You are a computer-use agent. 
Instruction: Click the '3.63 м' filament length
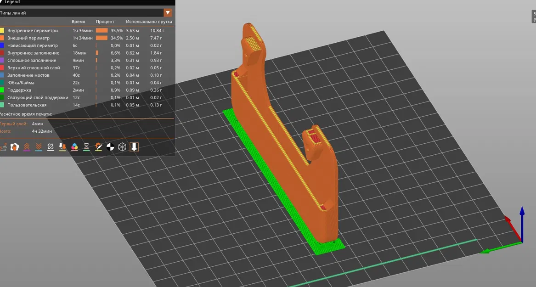[132, 30]
